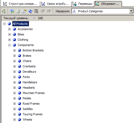Expand the Wheels node
The height and width of the screenshot is (123, 134).
tap(14, 120)
